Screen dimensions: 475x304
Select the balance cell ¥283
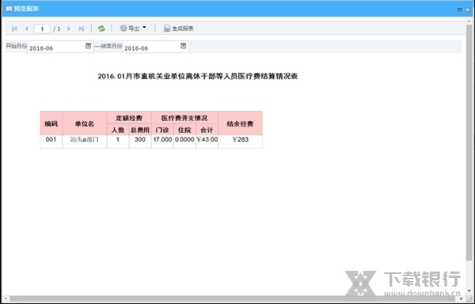click(240, 142)
